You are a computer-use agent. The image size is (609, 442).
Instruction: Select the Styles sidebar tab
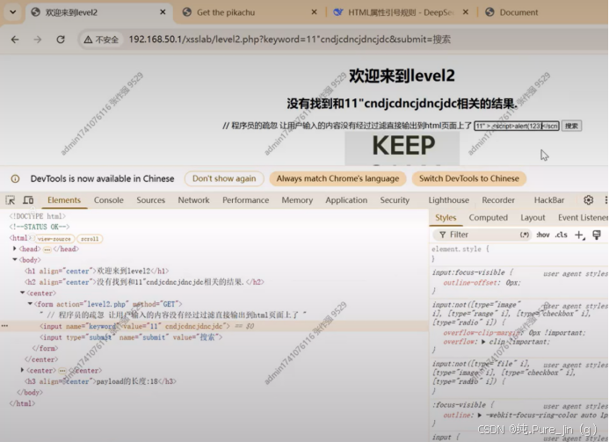pos(446,218)
